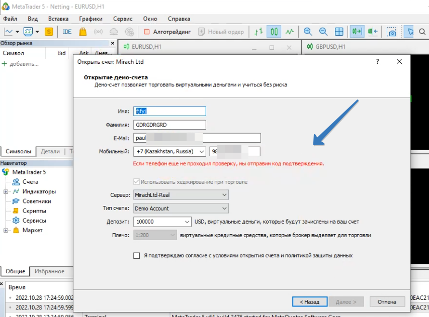Switch to the Общие navigator tab
The height and width of the screenshot is (317, 429).
[15, 271]
